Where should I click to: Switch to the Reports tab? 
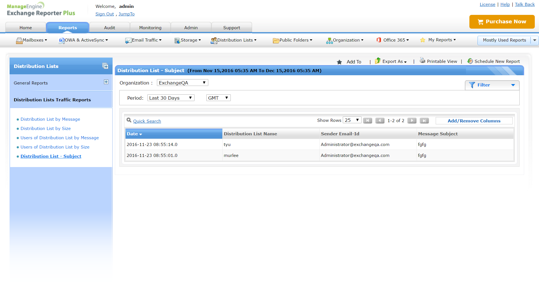point(68,28)
